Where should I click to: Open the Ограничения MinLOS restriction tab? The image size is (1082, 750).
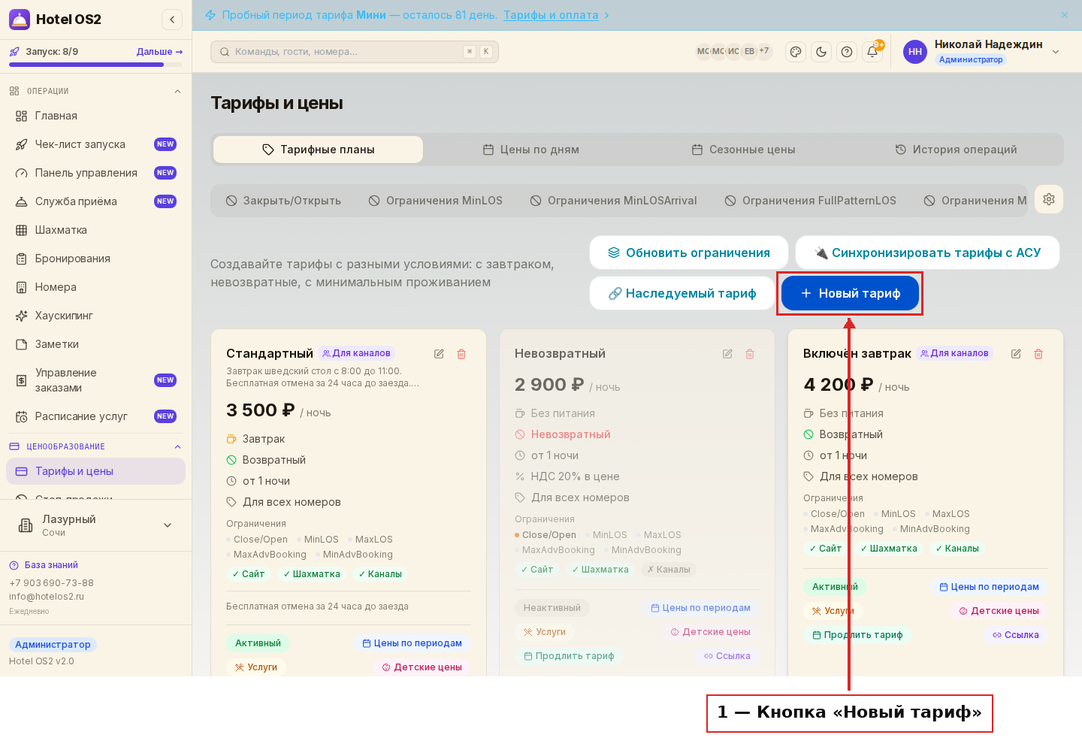tap(436, 201)
